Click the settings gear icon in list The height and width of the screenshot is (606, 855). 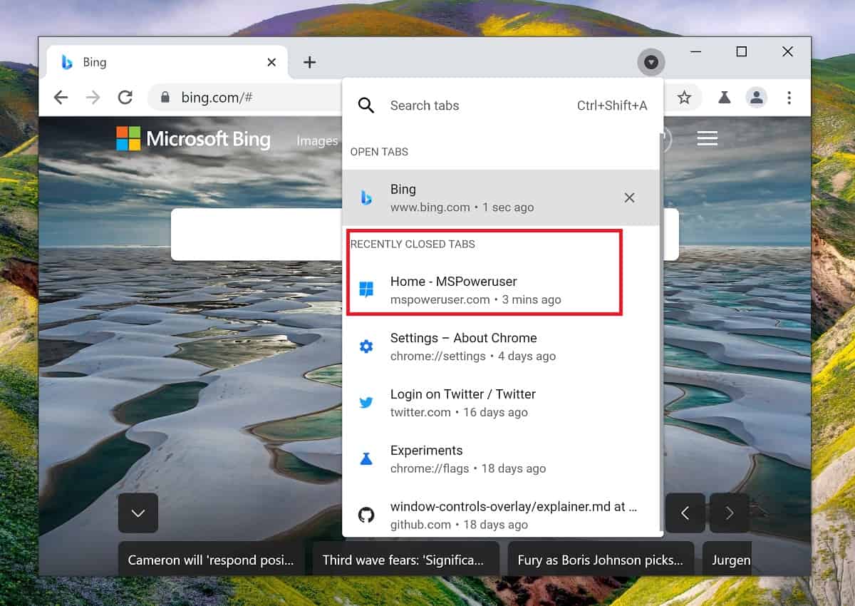pos(366,346)
